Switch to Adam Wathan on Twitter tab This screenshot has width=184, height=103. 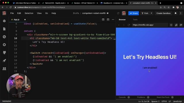pyautogui.click(x=26, y=3)
